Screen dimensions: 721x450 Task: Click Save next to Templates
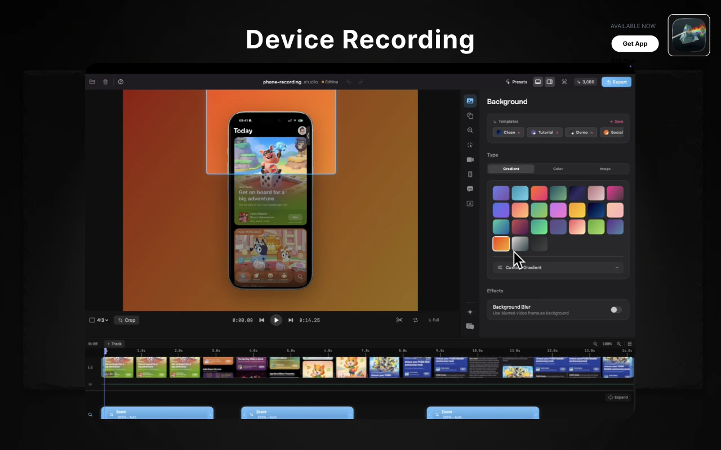tap(616, 121)
